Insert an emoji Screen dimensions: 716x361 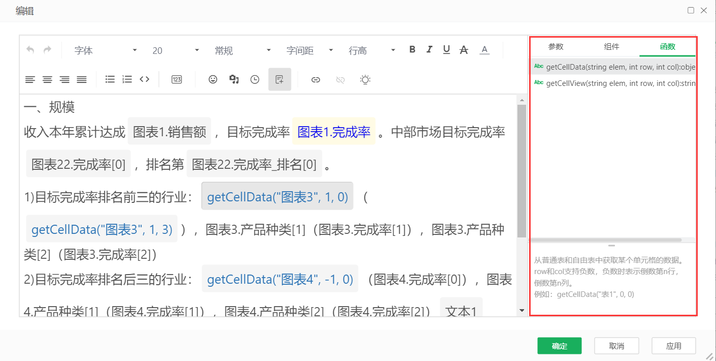pos(212,79)
